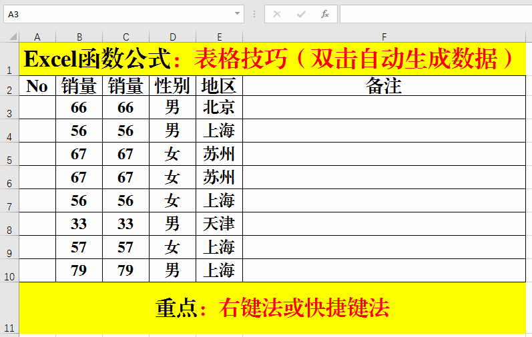Click cell B7 with value 56
Screen dimensions: 532x337
79,201
